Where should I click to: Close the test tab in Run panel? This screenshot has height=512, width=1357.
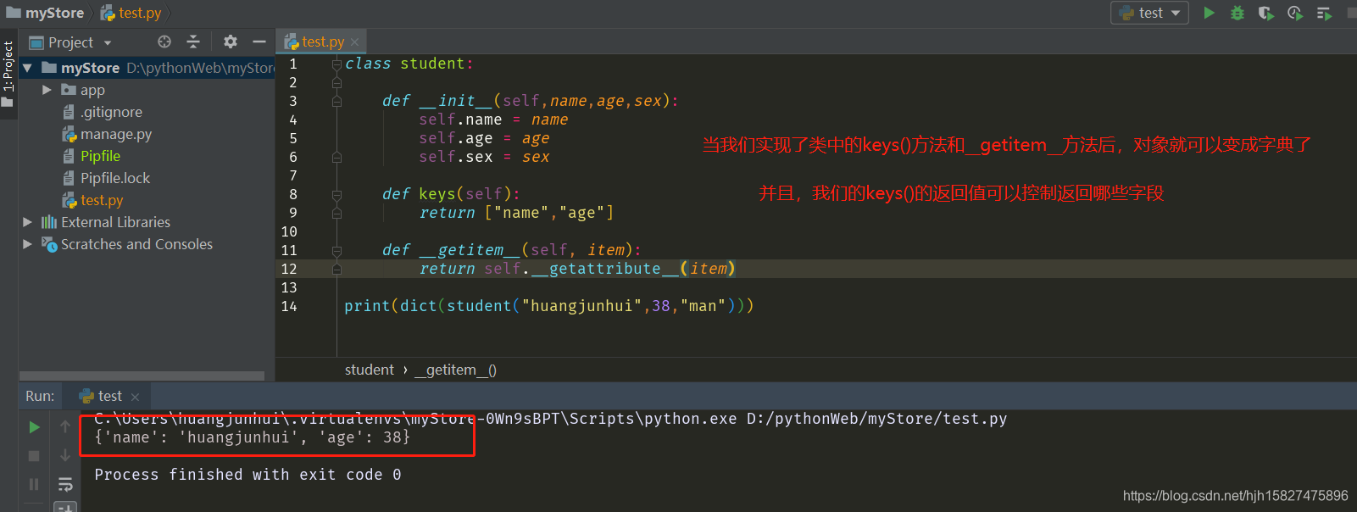135,397
